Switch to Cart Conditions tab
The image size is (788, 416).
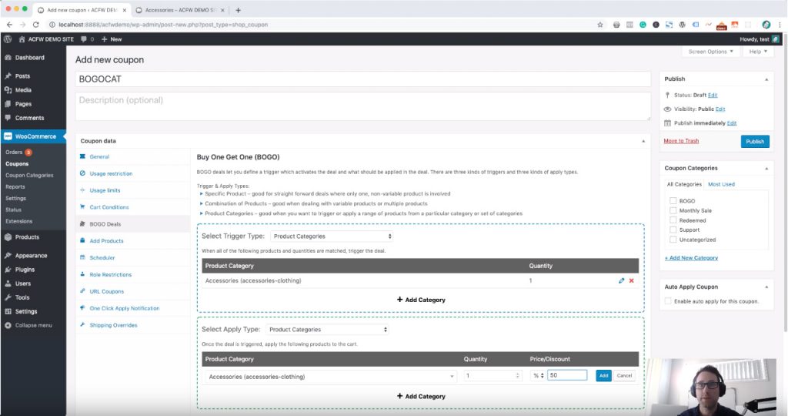click(x=109, y=207)
